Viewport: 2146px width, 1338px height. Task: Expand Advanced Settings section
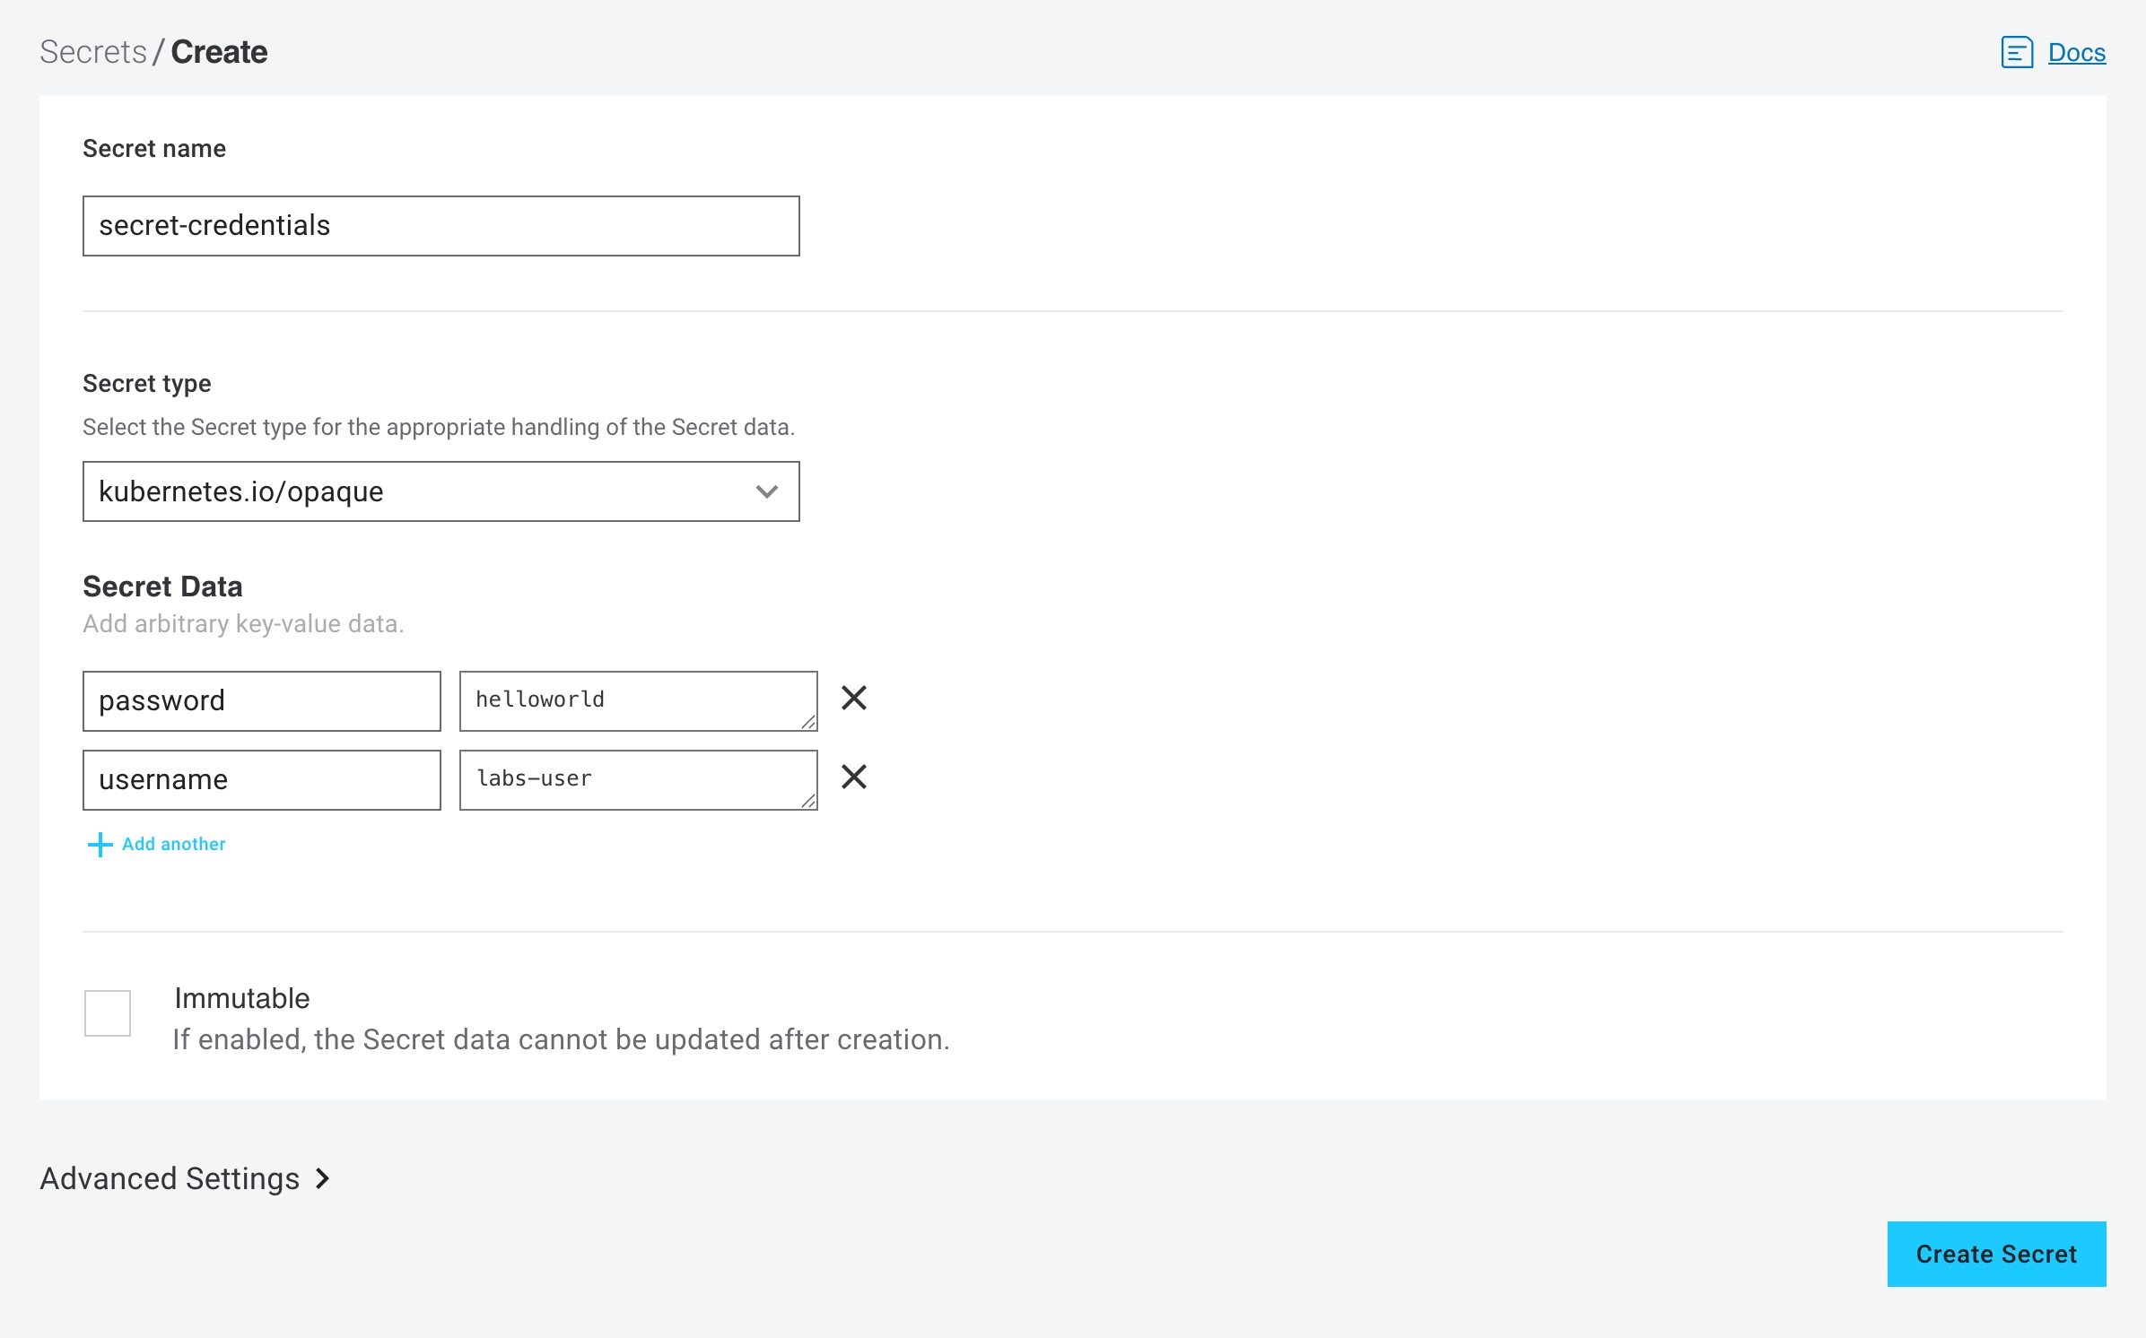point(170,1178)
